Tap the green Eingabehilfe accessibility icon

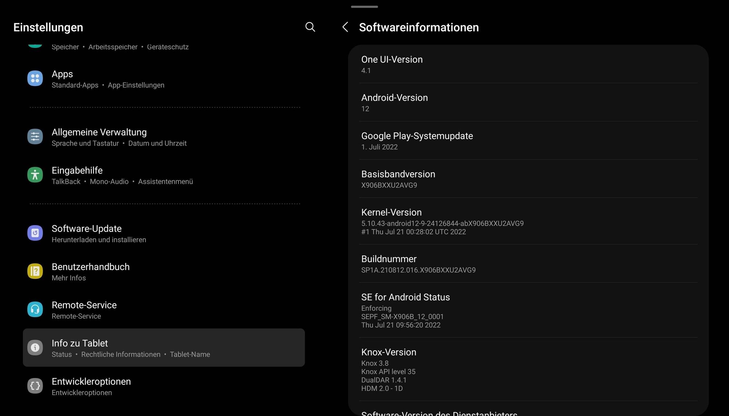[35, 175]
